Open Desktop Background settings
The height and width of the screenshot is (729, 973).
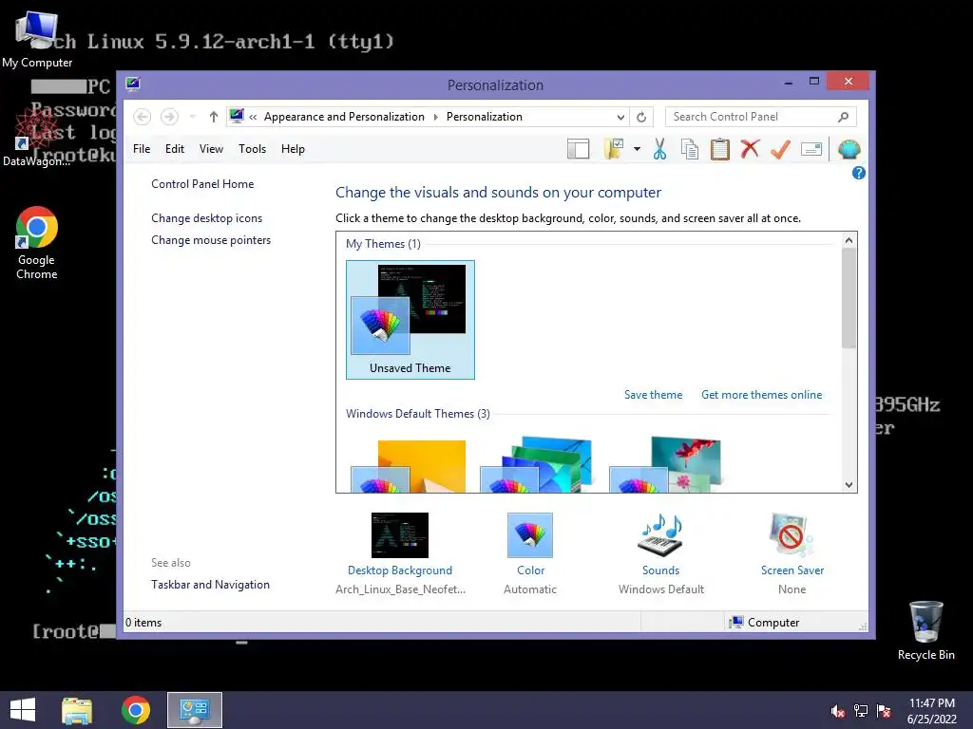pos(400,535)
